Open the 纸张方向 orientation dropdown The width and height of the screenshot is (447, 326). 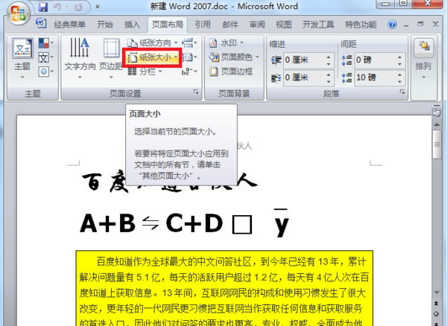click(x=152, y=43)
